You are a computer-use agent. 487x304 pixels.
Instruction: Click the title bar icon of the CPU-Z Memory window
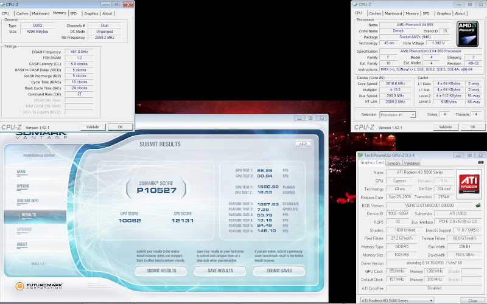[3, 4]
